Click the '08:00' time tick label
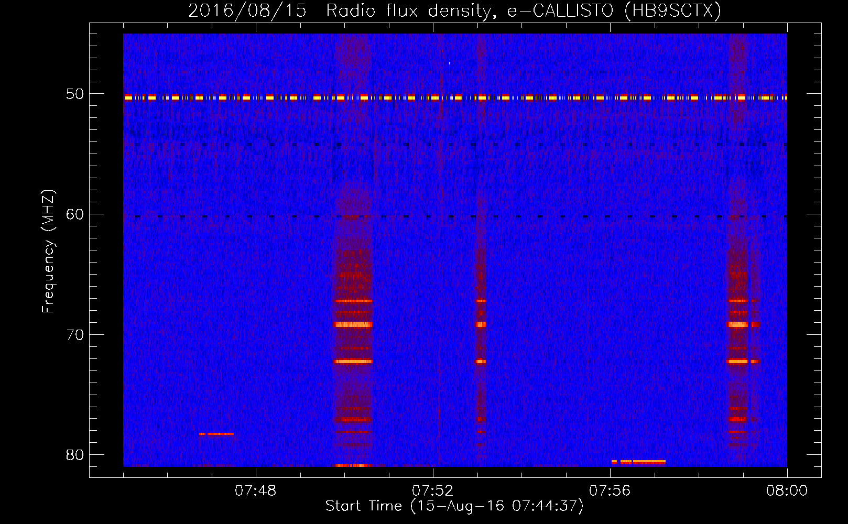The width and height of the screenshot is (848, 524). 787,491
